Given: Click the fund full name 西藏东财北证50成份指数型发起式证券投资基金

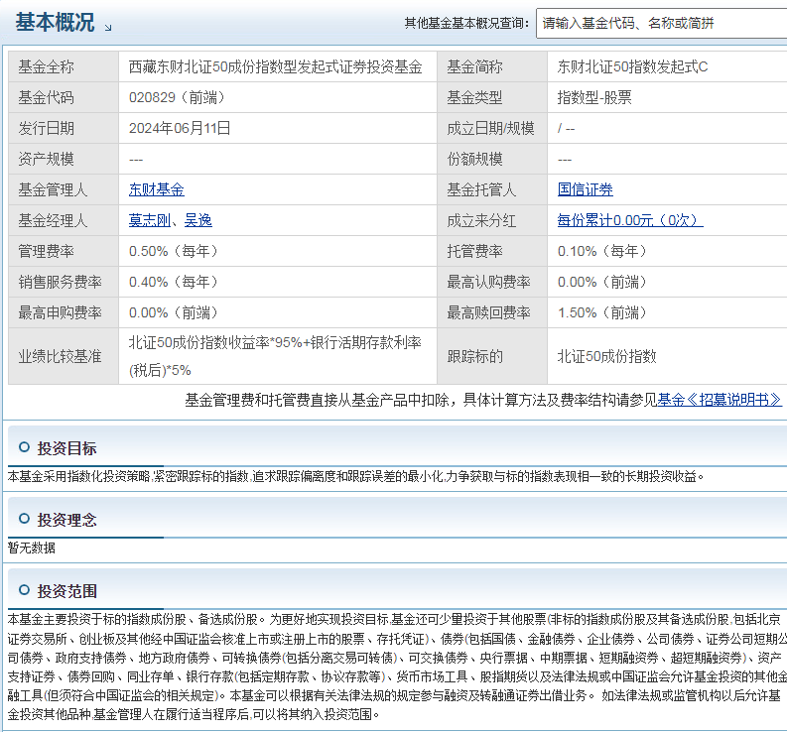Looking at the screenshot, I should pyautogui.click(x=276, y=66).
